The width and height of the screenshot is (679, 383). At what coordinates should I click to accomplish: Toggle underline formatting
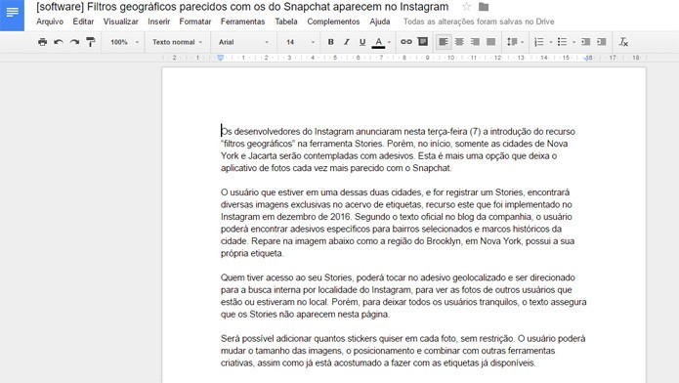point(362,42)
